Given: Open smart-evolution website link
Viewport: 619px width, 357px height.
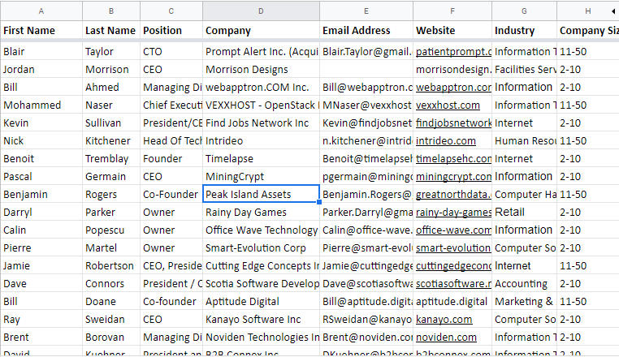Looking at the screenshot, I should tap(453, 248).
